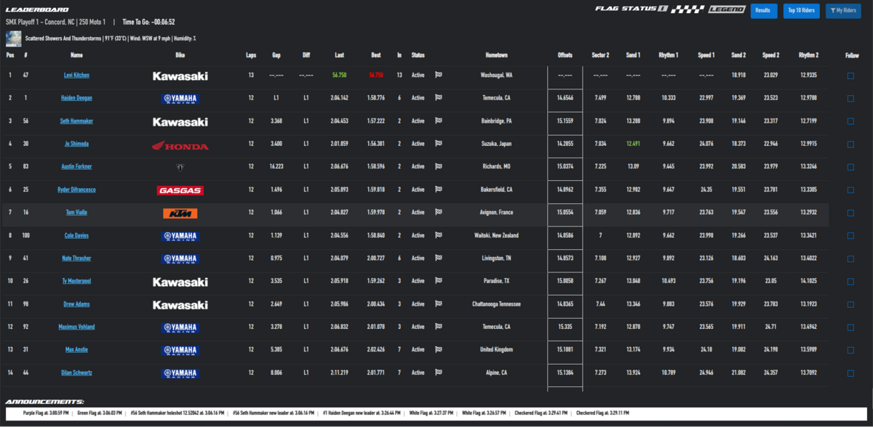Enable Follow checkbox for Jo Shimoda
Screen dimensions: 873x427
[851, 145]
